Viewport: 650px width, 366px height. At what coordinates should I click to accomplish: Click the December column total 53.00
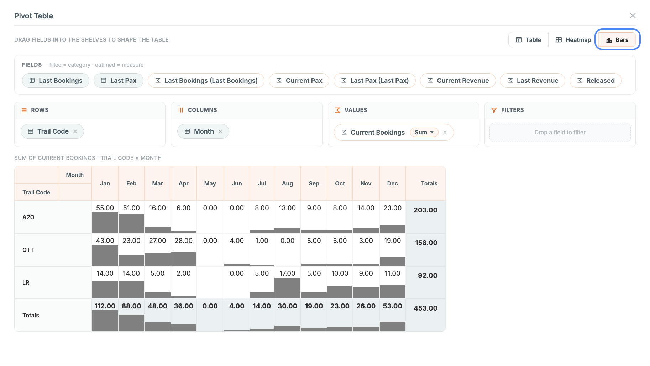393,315
